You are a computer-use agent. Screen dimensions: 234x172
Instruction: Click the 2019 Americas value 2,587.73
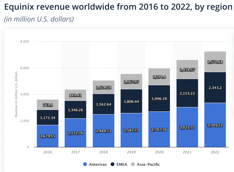click(131, 130)
